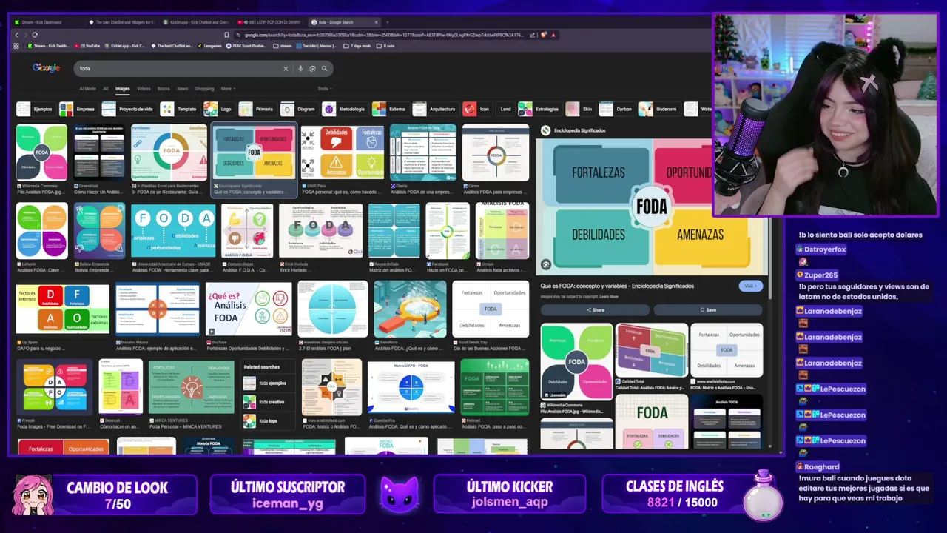Filter images by Proyecto de vida chip
Image resolution: width=947 pixels, height=533 pixels.
pyautogui.click(x=128, y=109)
